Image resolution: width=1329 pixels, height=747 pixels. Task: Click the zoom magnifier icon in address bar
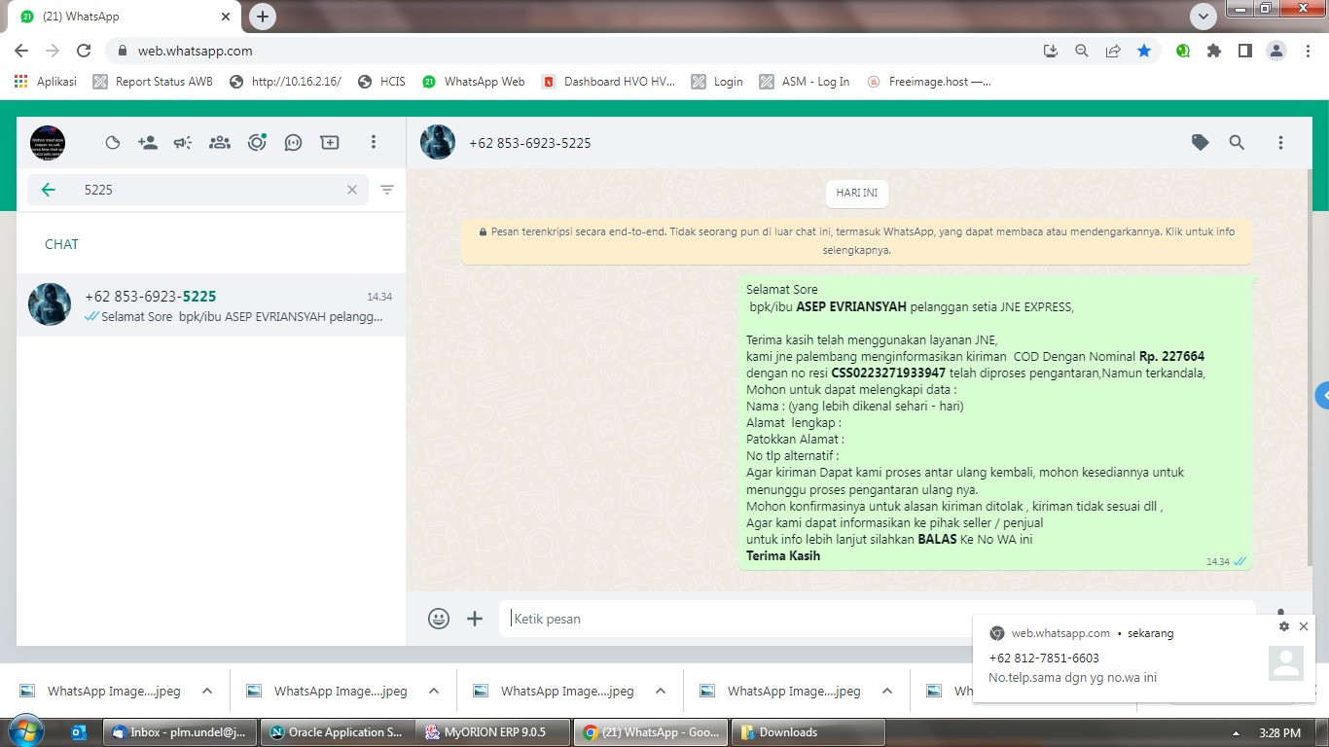(1081, 51)
